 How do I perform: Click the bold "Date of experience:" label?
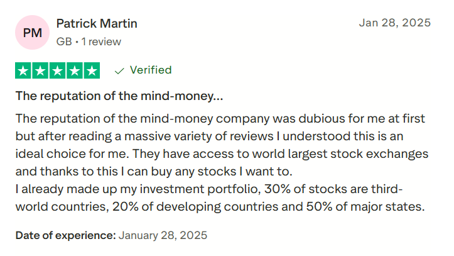[x=66, y=236]
